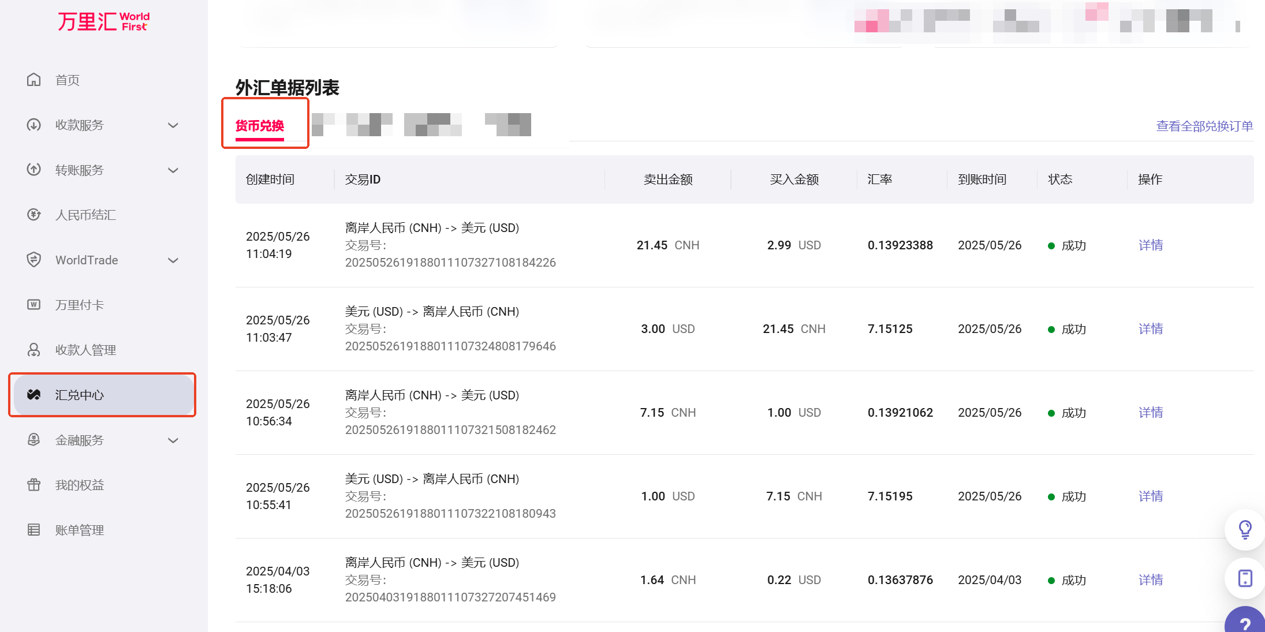Expand the WorldTrade menu chevron

coord(173,260)
